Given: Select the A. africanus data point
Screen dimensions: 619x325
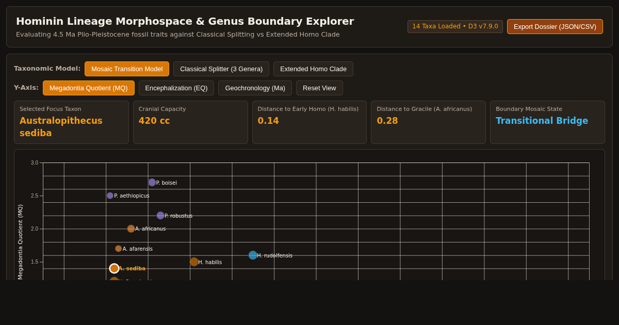Looking at the screenshot, I should point(131,229).
